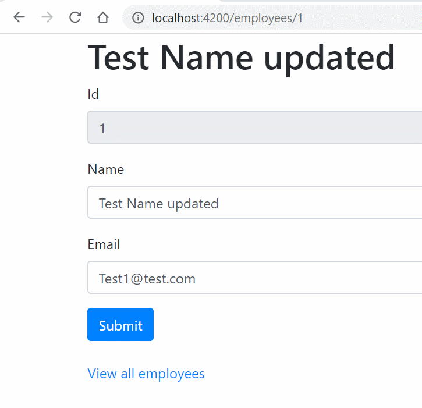Click the browser forward arrow
The image size is (422, 408).
47,17
